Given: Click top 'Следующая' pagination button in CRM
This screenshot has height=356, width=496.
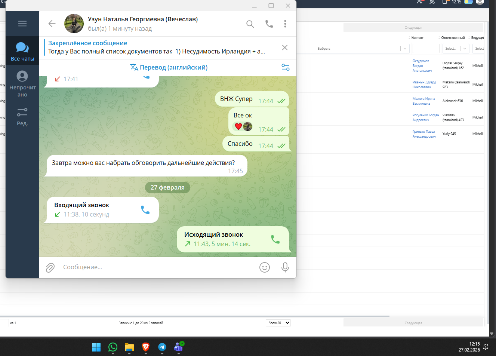Looking at the screenshot, I should pos(413,28).
